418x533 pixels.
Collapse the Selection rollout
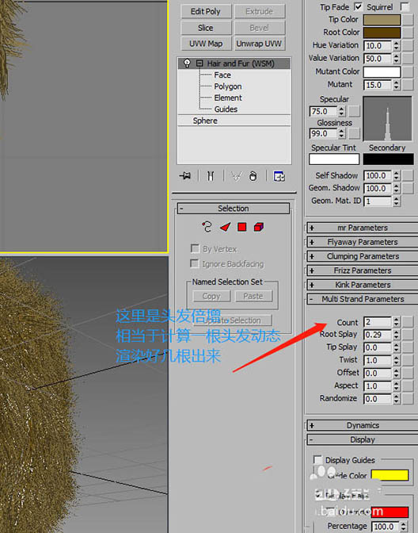pyautogui.click(x=234, y=209)
